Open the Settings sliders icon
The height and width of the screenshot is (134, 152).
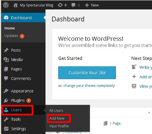point(6,129)
